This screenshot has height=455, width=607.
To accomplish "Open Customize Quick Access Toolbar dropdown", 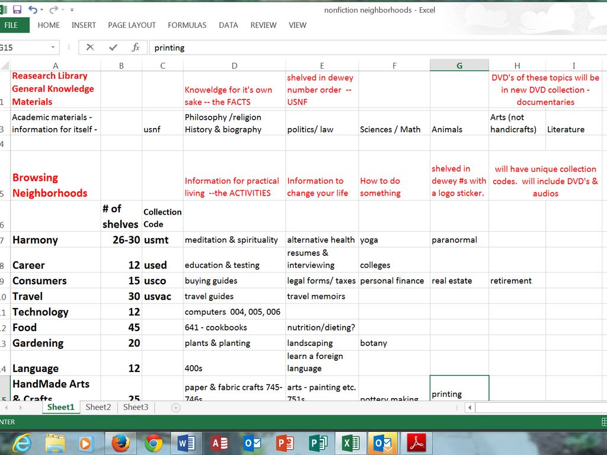I will 72,10.
